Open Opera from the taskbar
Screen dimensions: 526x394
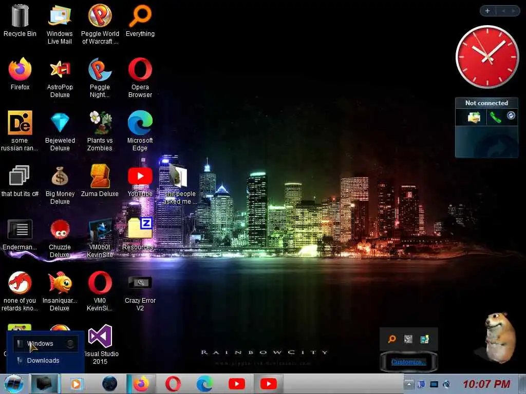click(x=173, y=384)
